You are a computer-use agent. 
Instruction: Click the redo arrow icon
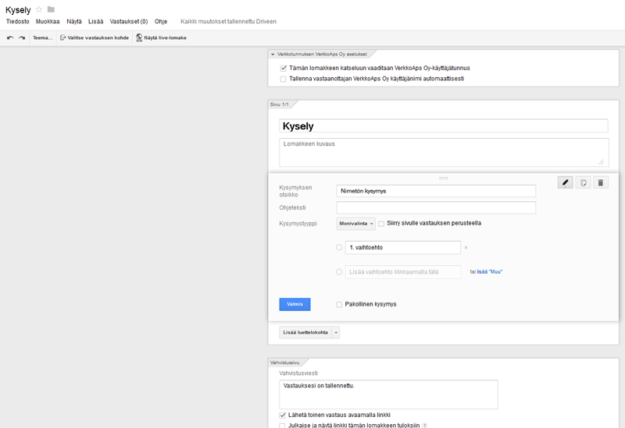click(x=22, y=37)
